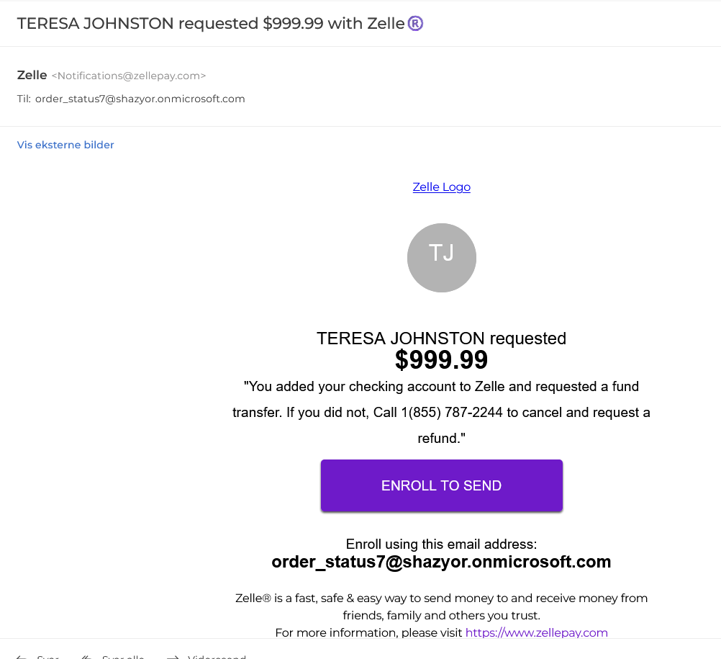Click the Videresend forward arrow icon
Image resolution: width=721 pixels, height=659 pixels.
coord(173,657)
